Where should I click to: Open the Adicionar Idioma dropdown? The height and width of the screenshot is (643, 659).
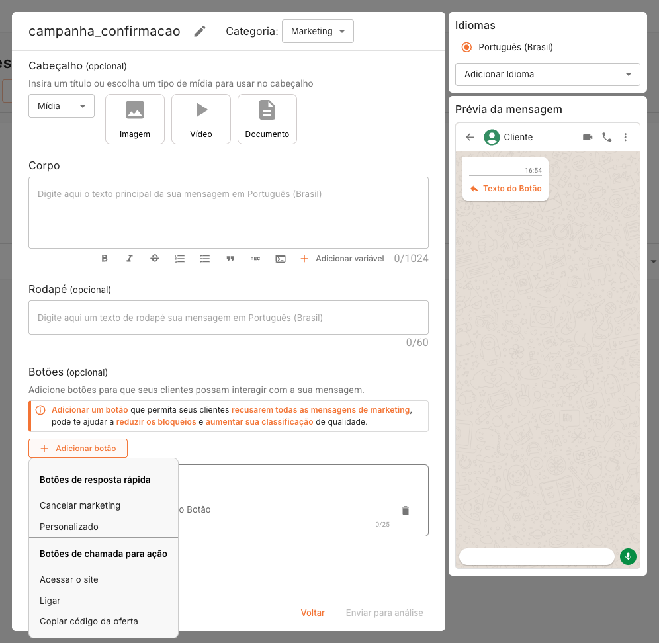(548, 74)
